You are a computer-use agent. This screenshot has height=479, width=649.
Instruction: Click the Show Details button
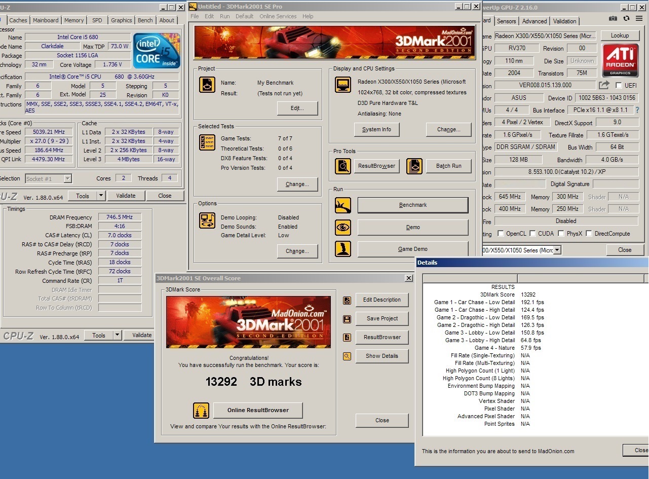(x=382, y=356)
